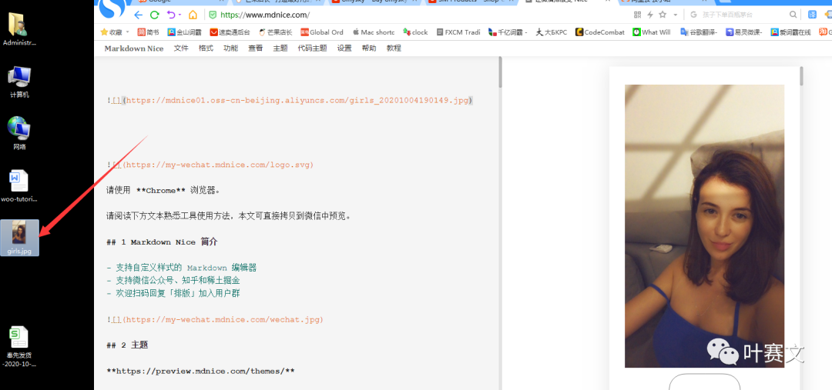832x390 pixels.
Task: Click the preview pane vertical scrollbar
Action: pyautogui.click(x=801, y=76)
